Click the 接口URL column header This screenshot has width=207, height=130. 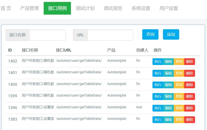click(64, 50)
